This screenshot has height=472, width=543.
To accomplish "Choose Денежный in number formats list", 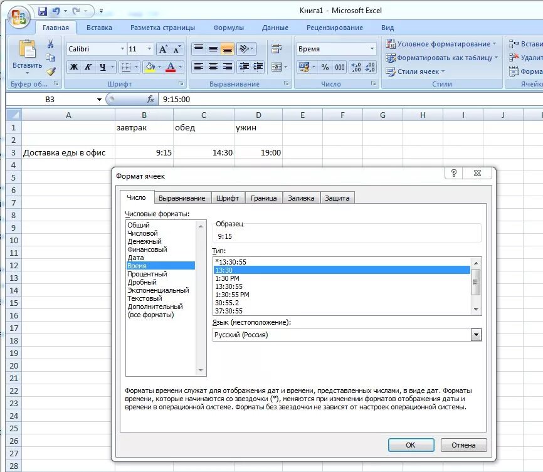I will pos(144,241).
